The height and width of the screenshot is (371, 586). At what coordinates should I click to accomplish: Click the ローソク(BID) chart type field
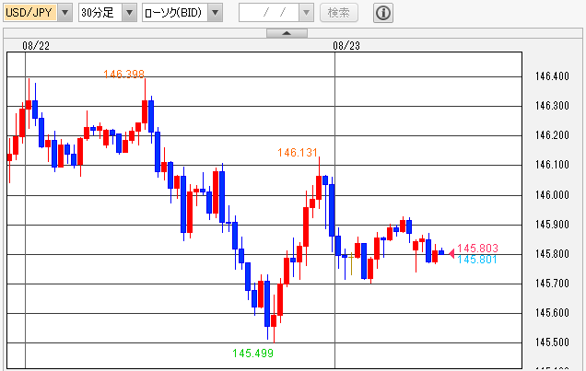(x=175, y=13)
